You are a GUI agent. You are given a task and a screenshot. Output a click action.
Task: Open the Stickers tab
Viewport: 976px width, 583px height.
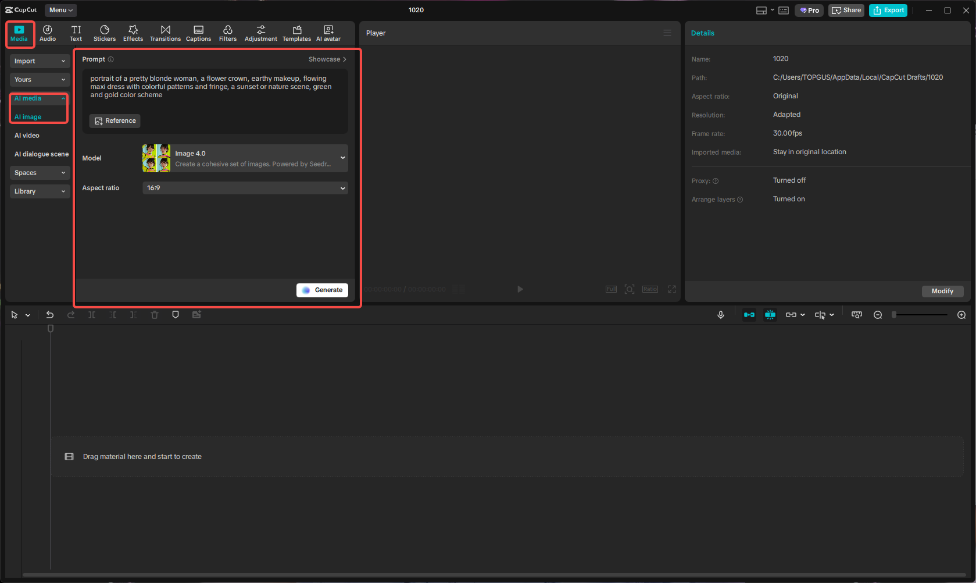(105, 33)
